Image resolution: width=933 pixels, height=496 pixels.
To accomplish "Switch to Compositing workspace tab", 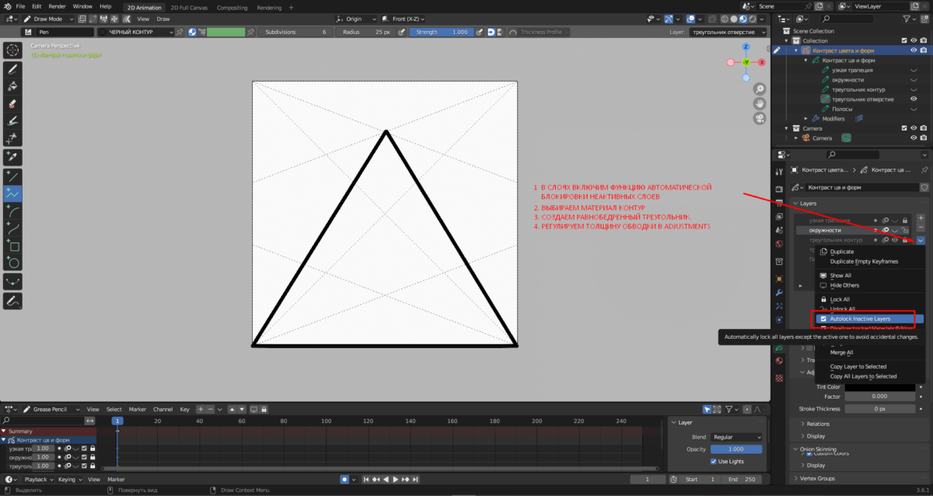I will [x=232, y=8].
